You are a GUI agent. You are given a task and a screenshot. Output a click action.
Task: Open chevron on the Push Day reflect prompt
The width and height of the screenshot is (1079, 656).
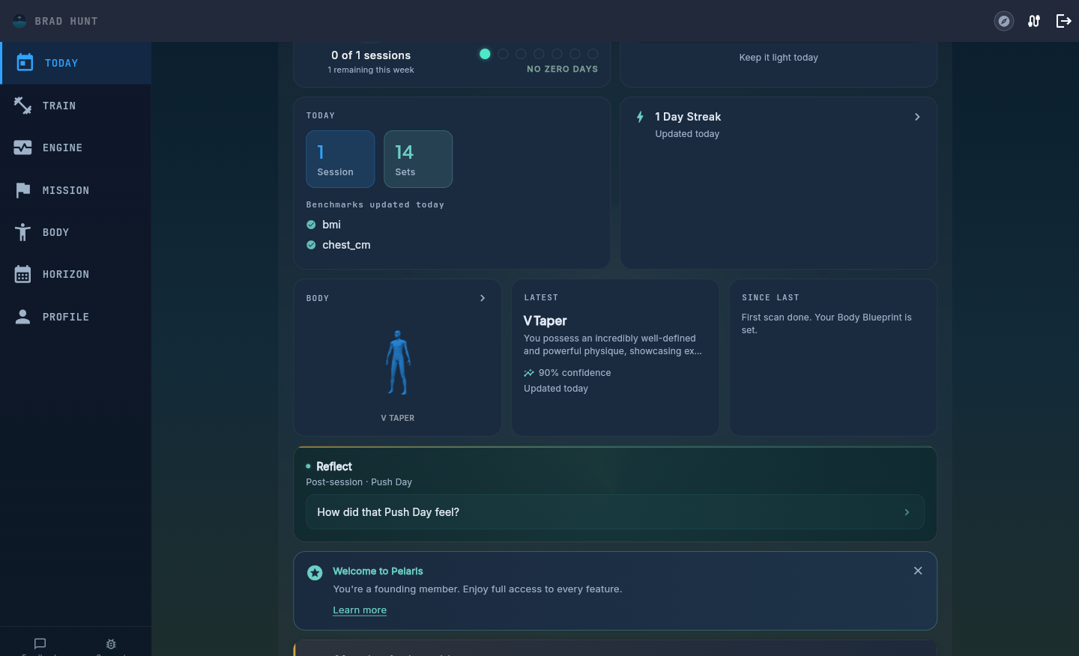tap(907, 512)
